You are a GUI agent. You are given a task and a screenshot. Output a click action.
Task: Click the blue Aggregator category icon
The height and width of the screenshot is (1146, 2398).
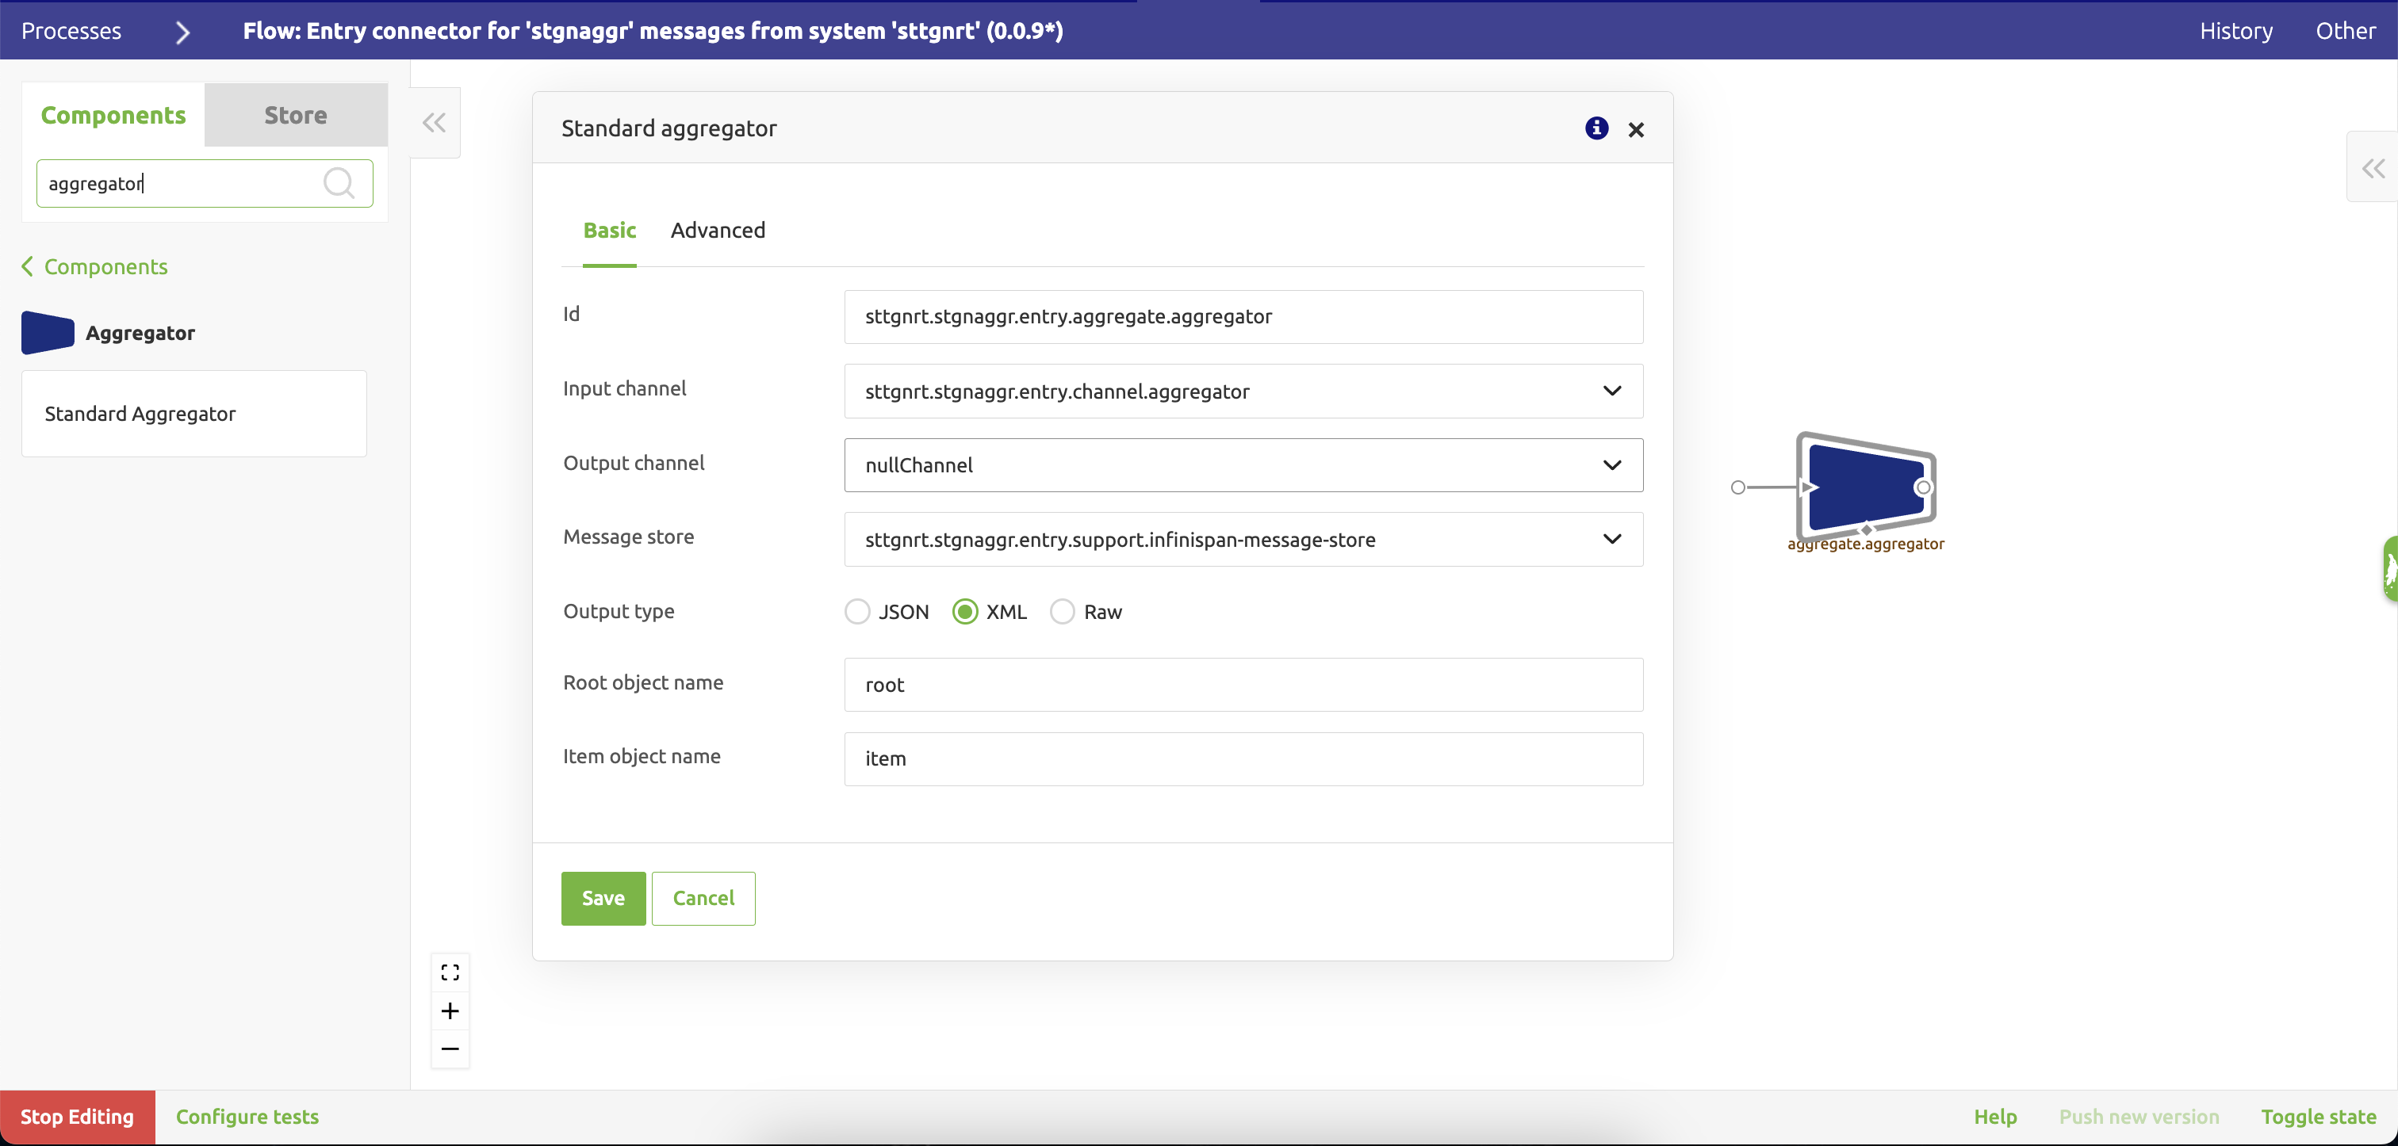(x=48, y=332)
